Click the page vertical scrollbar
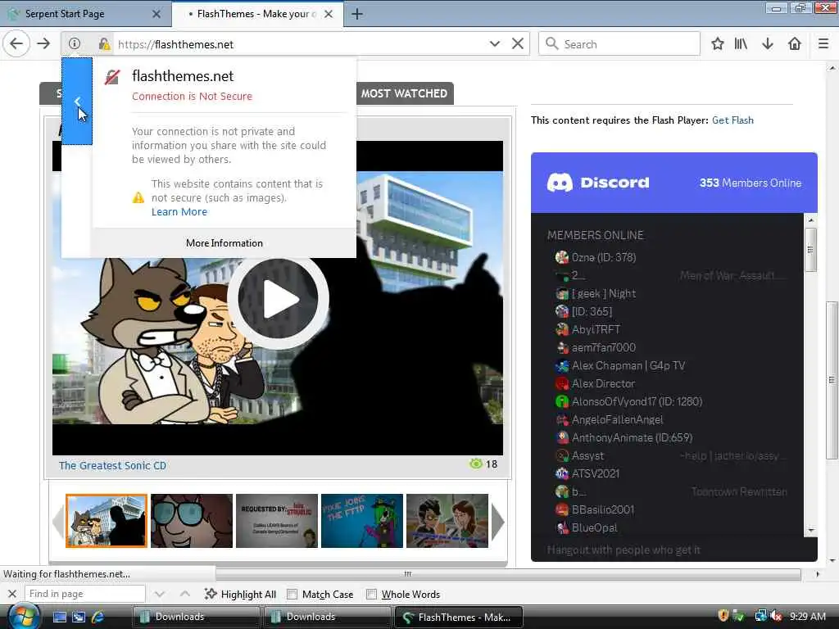The image size is (839, 629). tap(832, 380)
